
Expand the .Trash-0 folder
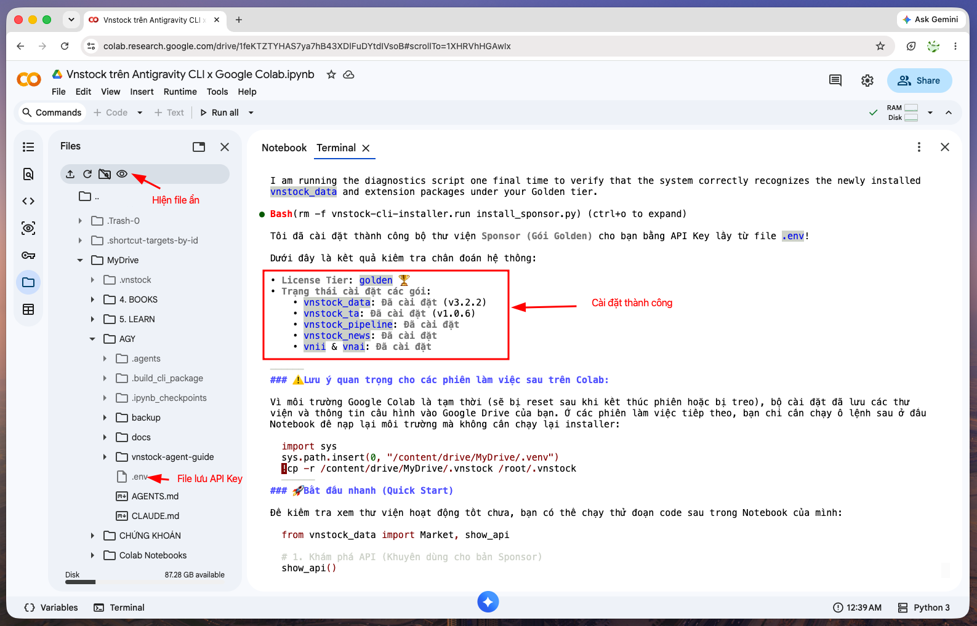pyautogui.click(x=80, y=221)
